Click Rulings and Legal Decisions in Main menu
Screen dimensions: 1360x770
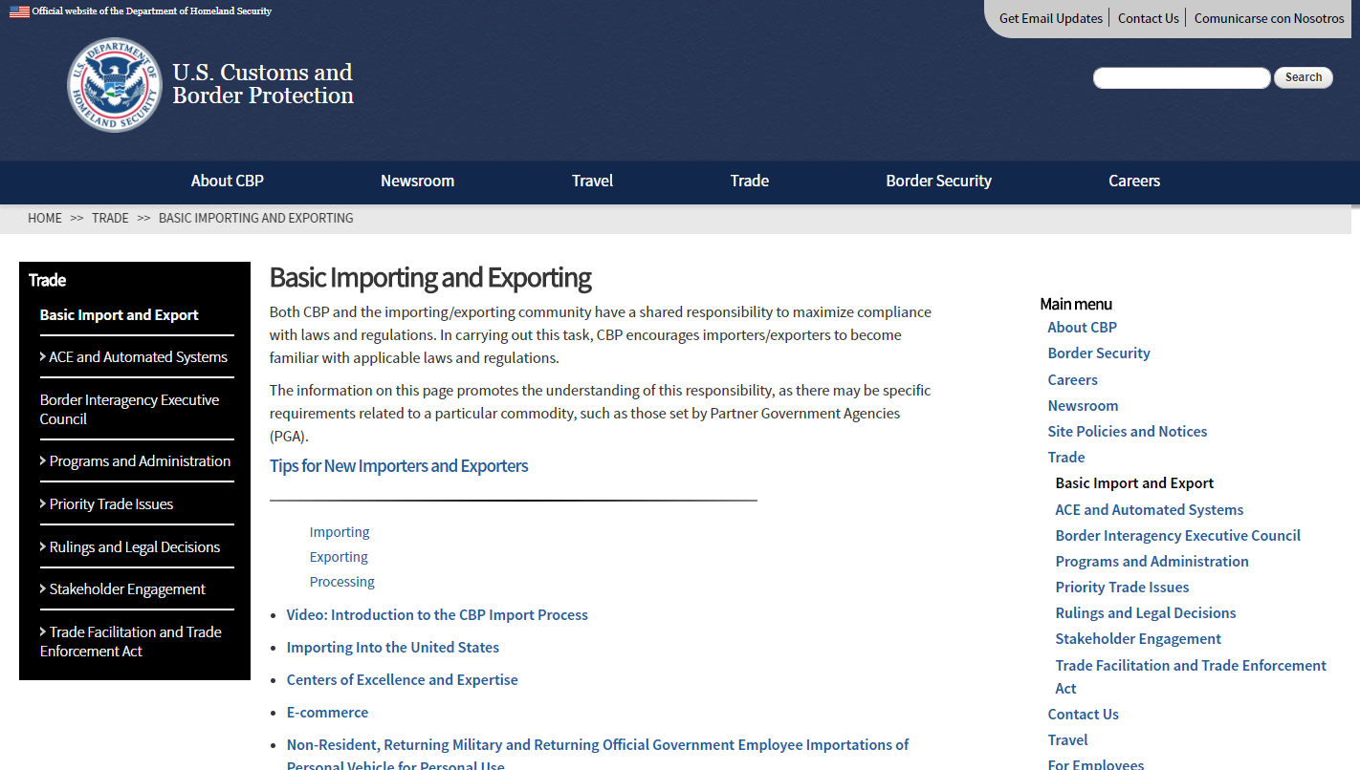[x=1146, y=612]
